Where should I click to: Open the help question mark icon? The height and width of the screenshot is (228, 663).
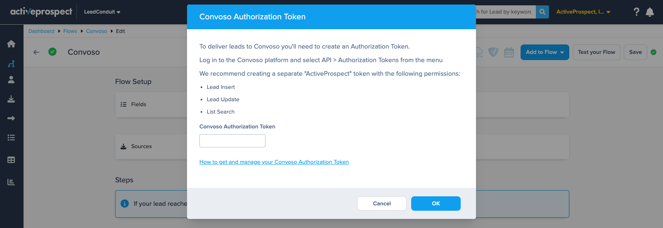(x=636, y=12)
